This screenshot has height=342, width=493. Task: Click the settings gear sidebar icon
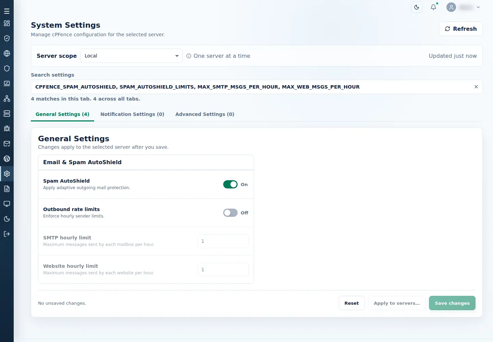pyautogui.click(x=7, y=174)
